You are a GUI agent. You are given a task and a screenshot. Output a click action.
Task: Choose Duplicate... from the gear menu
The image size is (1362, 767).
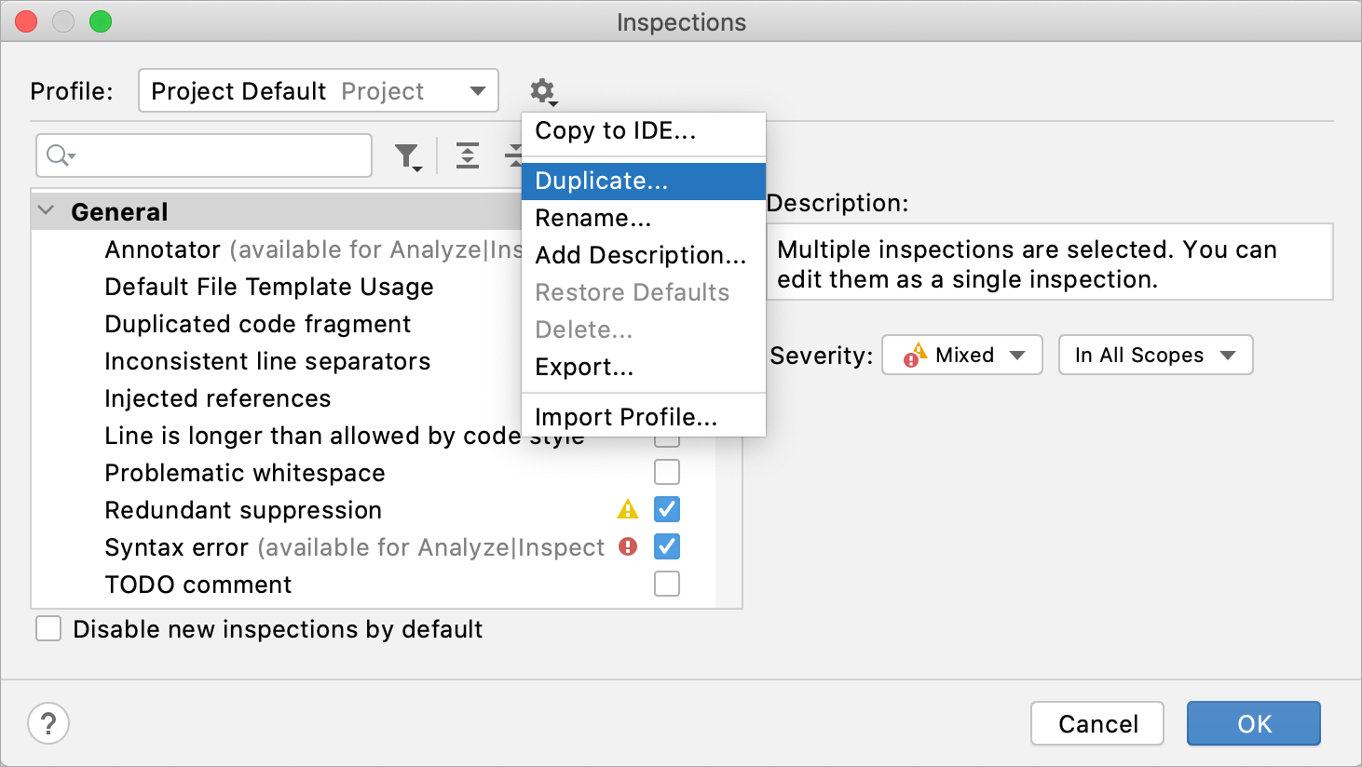click(x=644, y=181)
